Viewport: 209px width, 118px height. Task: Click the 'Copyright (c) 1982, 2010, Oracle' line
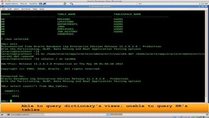51,69
